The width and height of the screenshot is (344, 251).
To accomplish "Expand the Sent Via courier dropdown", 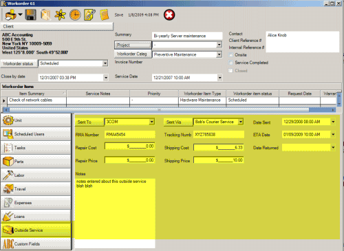I will (241, 122).
